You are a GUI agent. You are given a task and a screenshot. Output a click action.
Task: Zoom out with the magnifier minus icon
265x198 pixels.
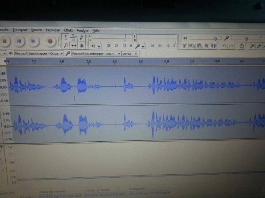[x=259, y=46]
